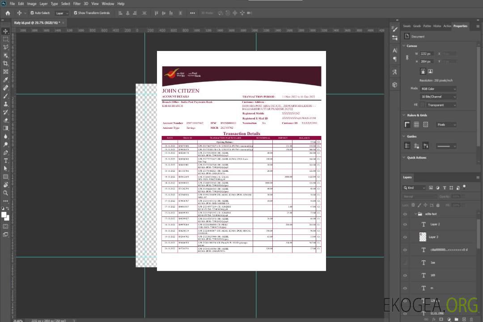
Task: Select the Brush tool
Action: pyautogui.click(x=5, y=96)
